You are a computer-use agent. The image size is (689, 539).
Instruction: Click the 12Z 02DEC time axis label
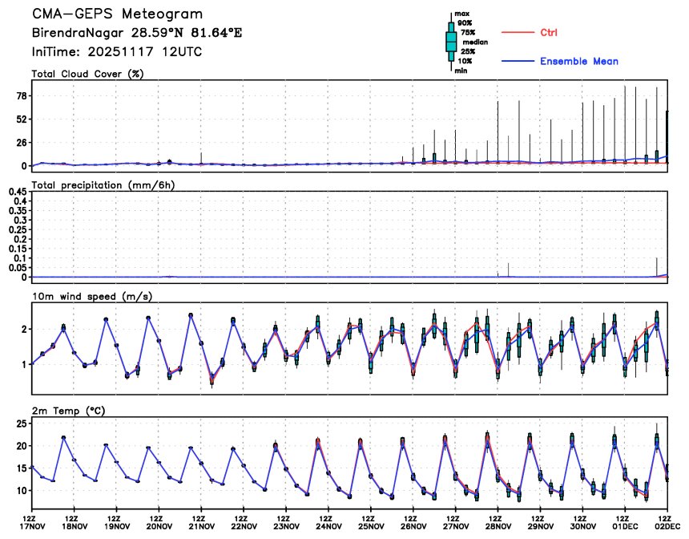[667, 523]
